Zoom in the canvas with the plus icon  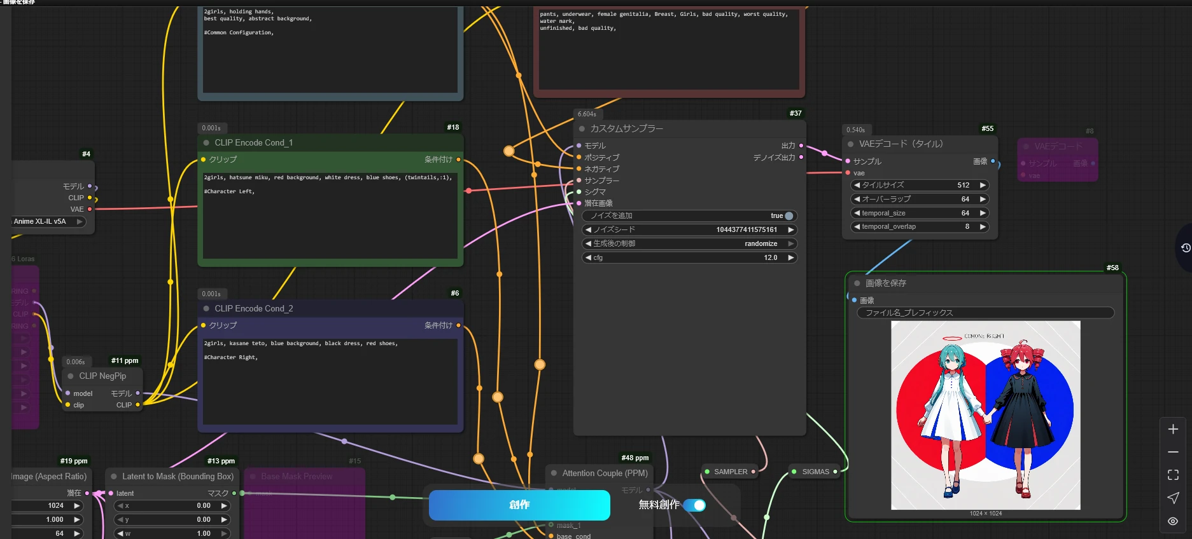[x=1173, y=430]
